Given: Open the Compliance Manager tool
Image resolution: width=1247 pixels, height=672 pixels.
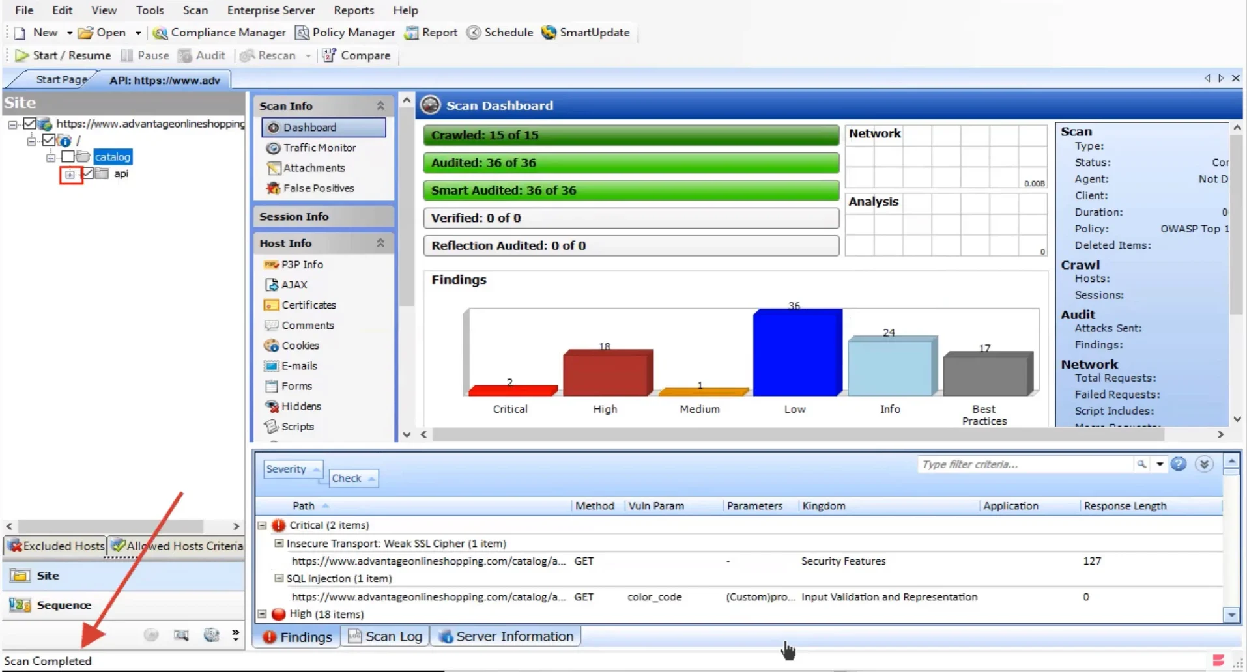Looking at the screenshot, I should click(219, 33).
